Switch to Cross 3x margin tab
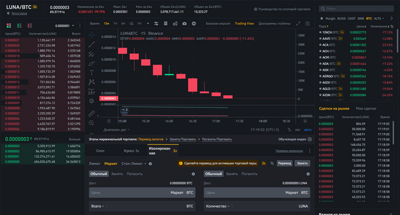400x215 pixels. pyautogui.click(x=131, y=151)
